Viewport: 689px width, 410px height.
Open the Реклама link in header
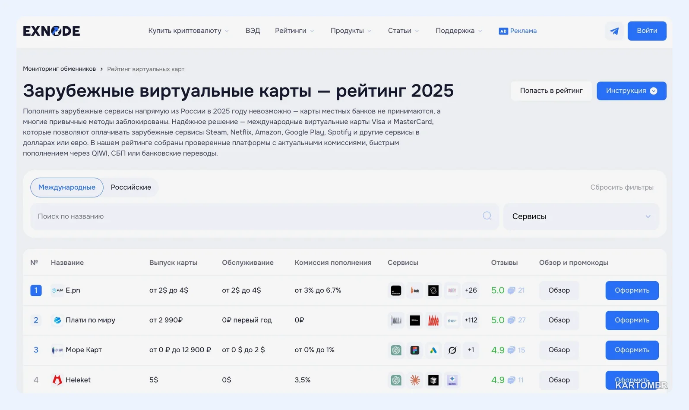coord(518,31)
